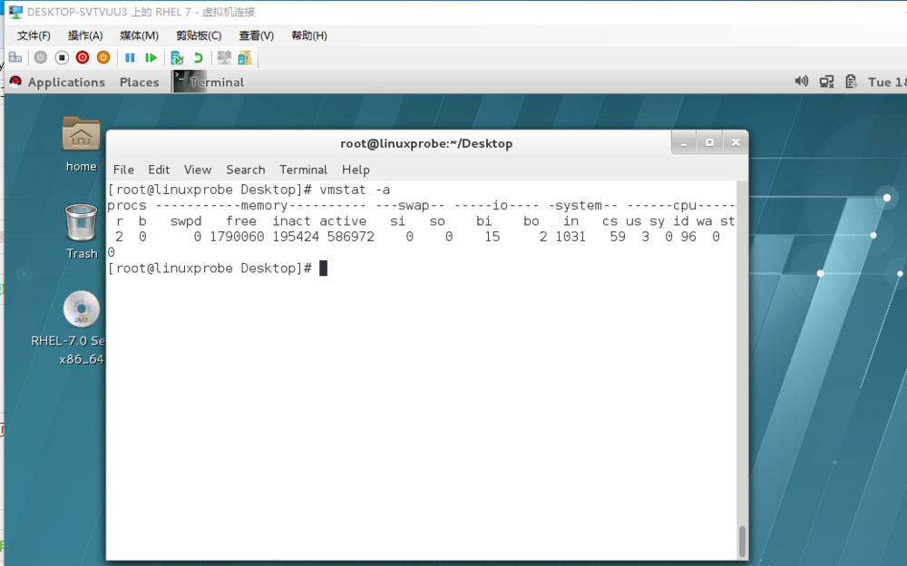The height and width of the screenshot is (566, 907).
Task: Revert the virtual machine to its checkpoint
Action: 200,57
